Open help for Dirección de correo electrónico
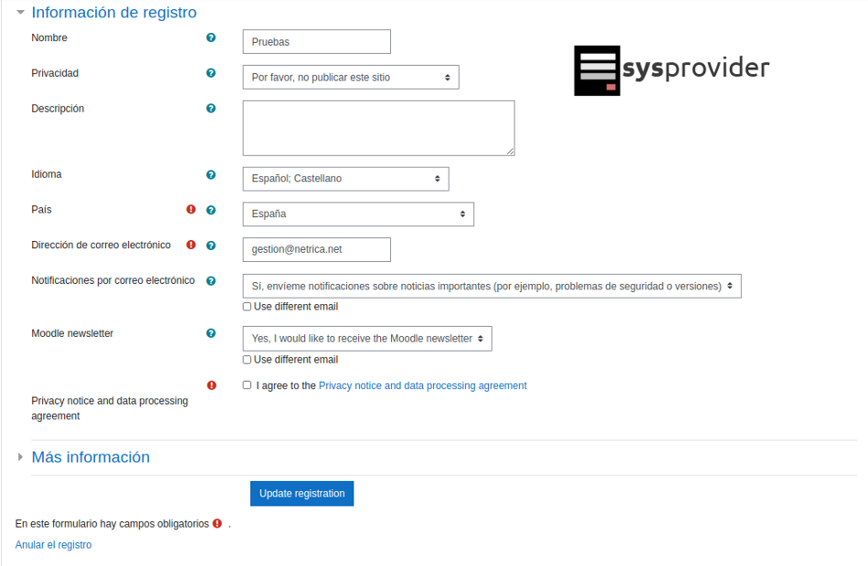868x566 pixels. coord(211,246)
